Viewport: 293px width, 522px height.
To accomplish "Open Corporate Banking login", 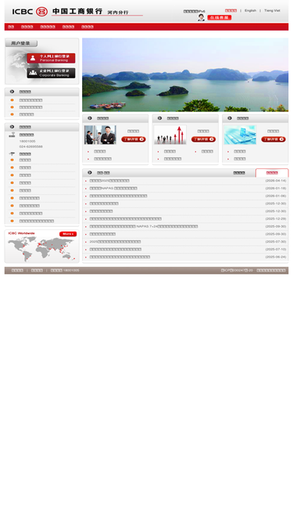I will 51,73.
